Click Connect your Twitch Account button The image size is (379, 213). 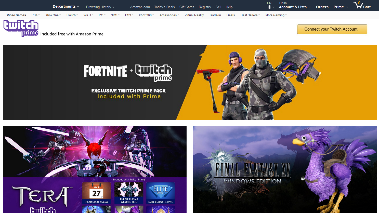tap(332, 29)
